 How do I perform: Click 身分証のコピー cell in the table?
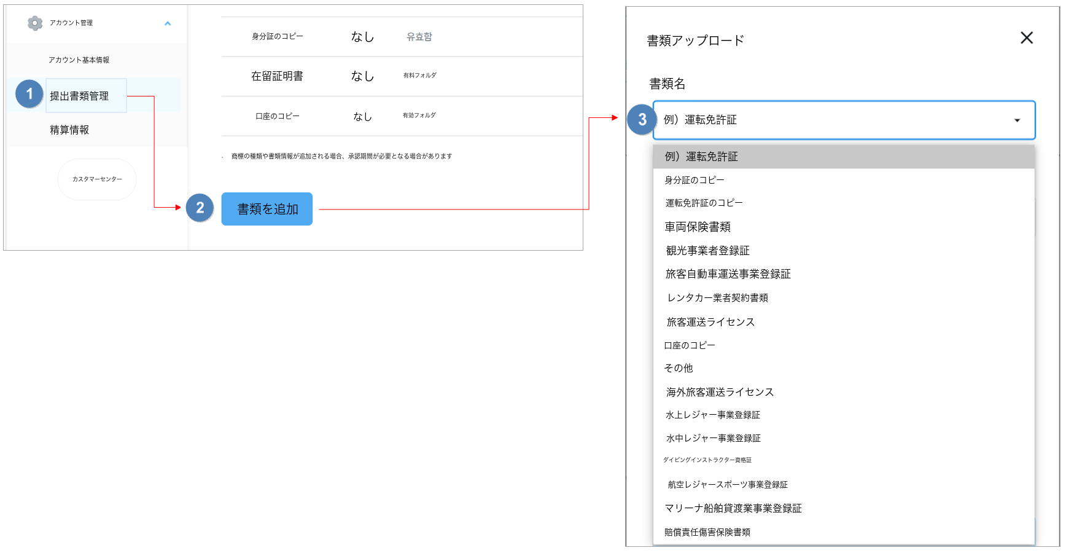(278, 37)
